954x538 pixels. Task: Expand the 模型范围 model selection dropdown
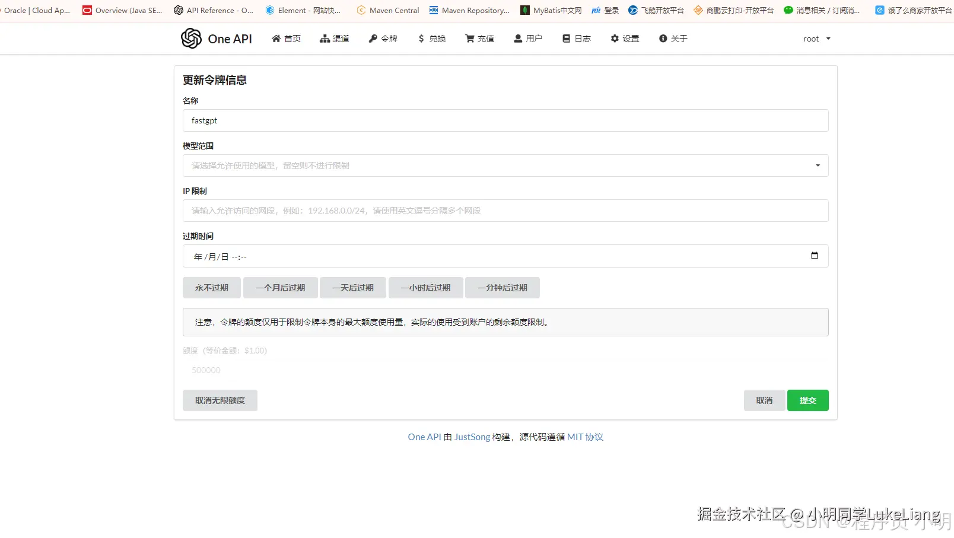818,165
